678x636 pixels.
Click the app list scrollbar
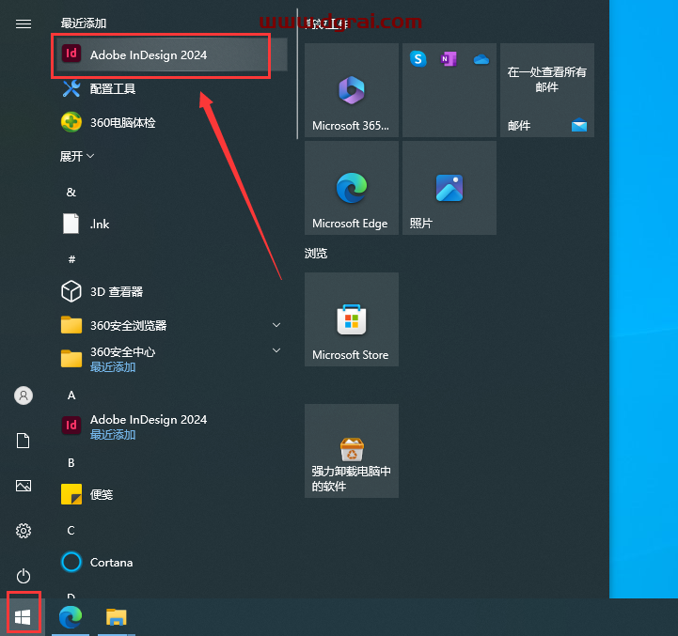[x=297, y=74]
